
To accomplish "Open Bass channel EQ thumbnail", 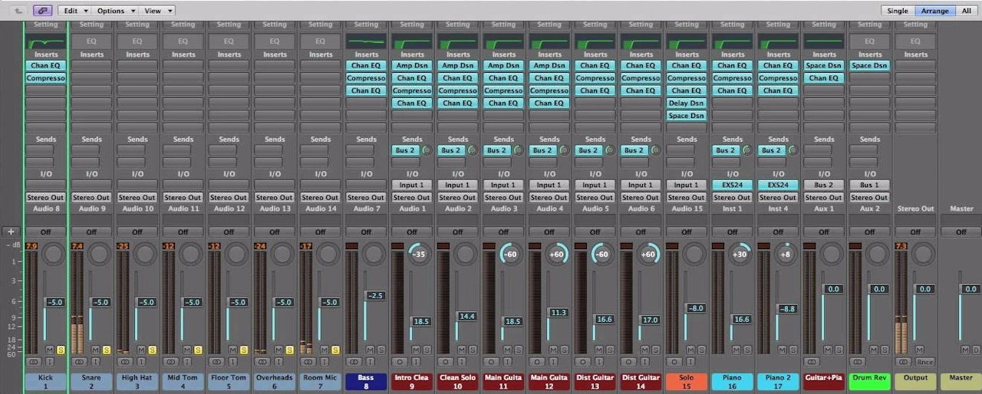I will pyautogui.click(x=366, y=41).
